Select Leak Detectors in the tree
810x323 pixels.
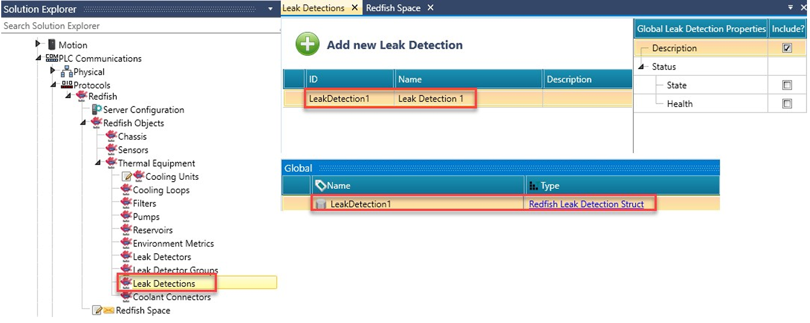click(x=162, y=257)
